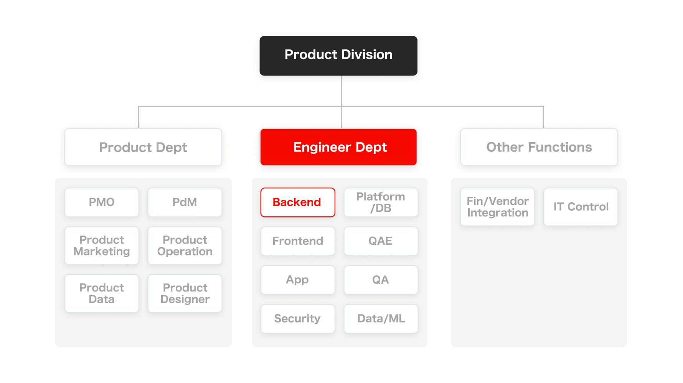Select the Security team box
The width and height of the screenshot is (683, 383).
[297, 319]
